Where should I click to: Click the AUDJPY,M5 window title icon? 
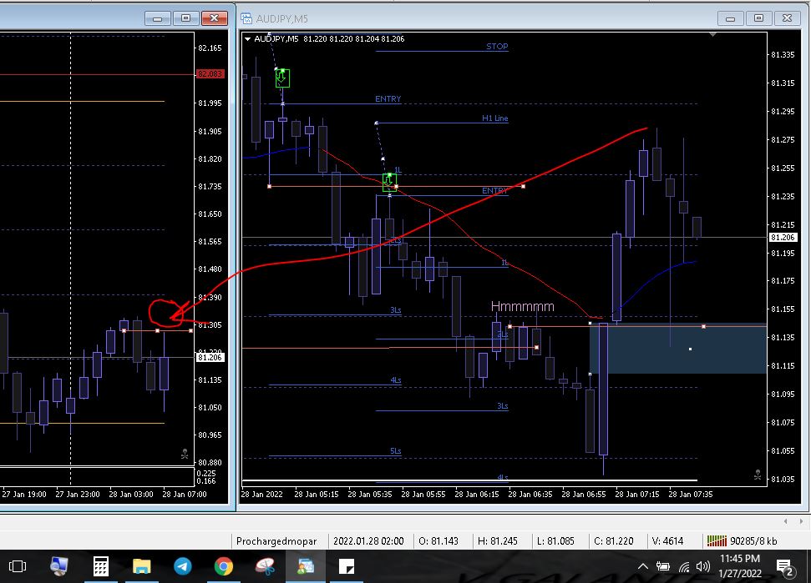[x=246, y=18]
